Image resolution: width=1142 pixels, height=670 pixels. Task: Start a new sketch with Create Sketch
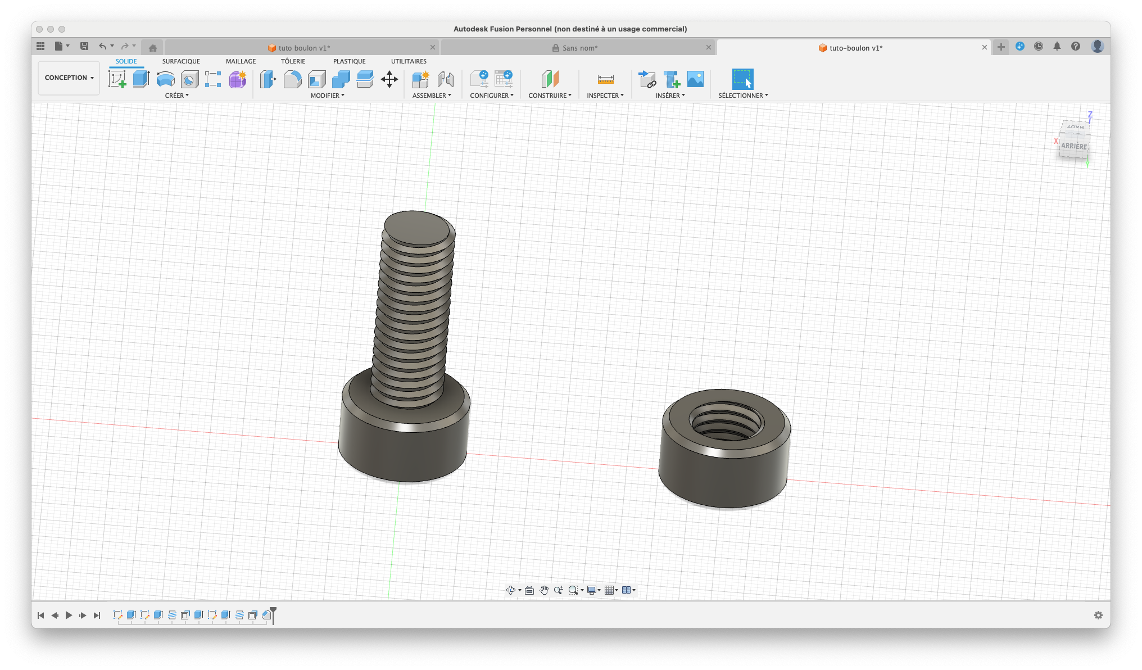pyautogui.click(x=117, y=79)
